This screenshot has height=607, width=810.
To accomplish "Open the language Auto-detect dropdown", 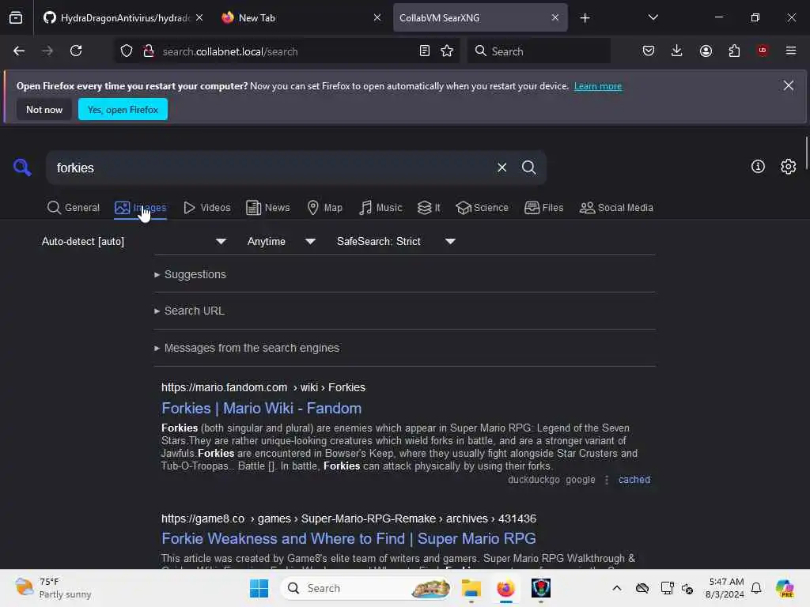I will coord(134,241).
